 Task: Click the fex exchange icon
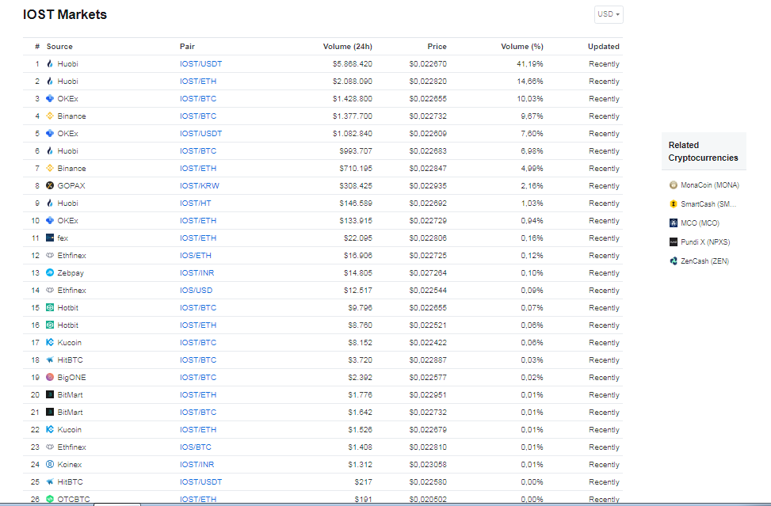point(50,238)
